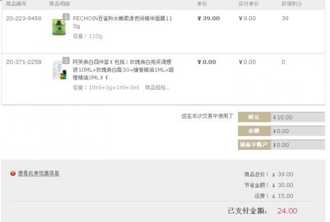Click the red info icon beside 查看此单优惠信息
This screenshot has width=330, height=222.
[x=13, y=173]
